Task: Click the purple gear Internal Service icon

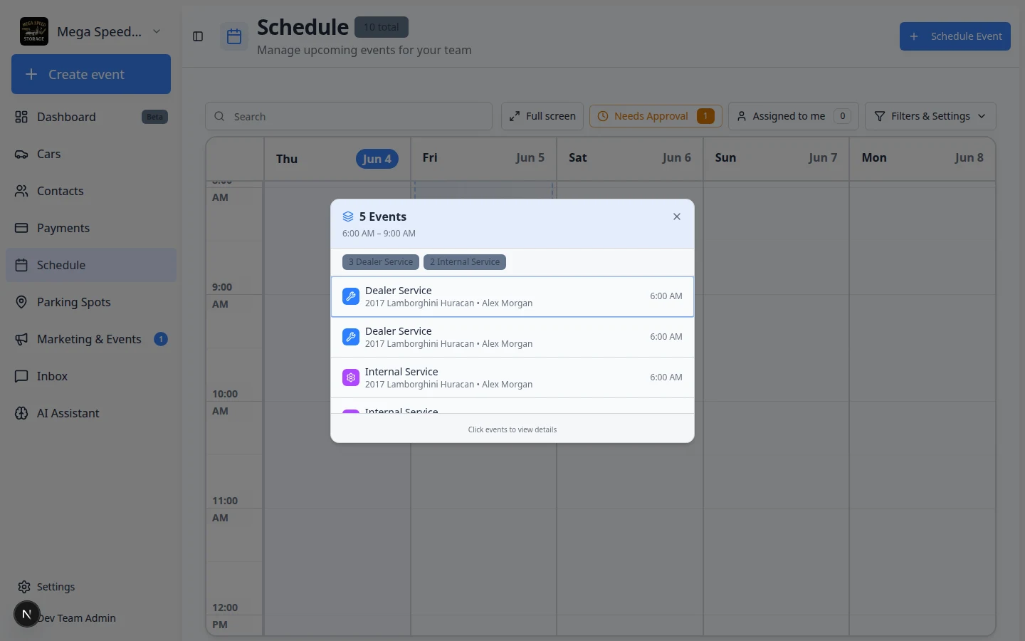Action: click(x=351, y=377)
